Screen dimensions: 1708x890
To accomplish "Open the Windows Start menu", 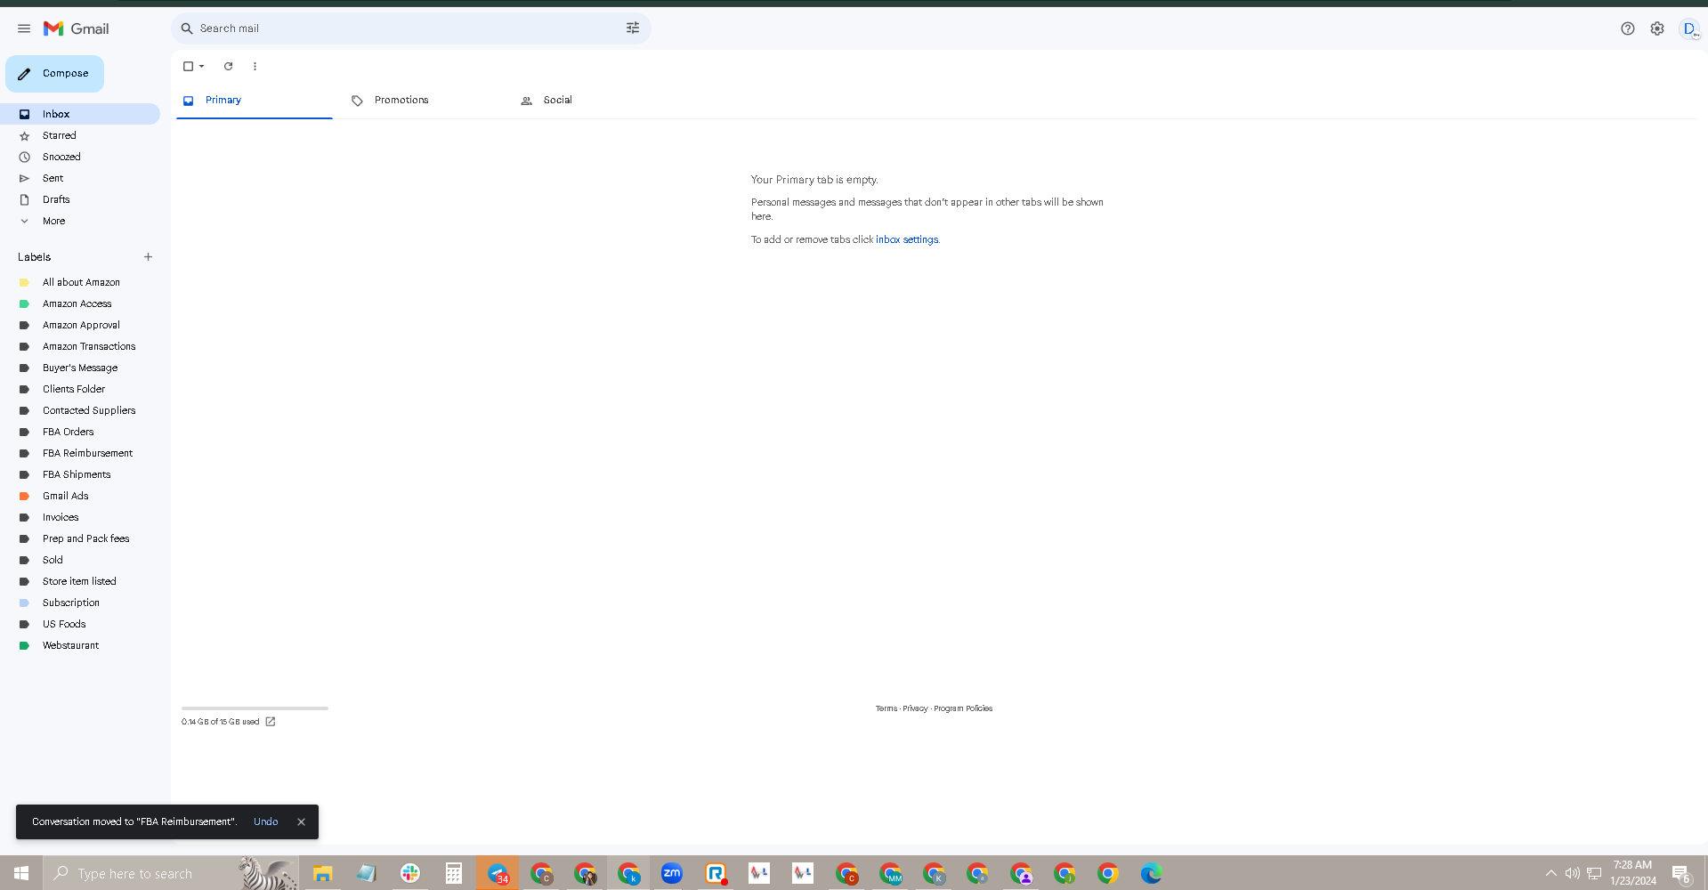I will click(21, 873).
